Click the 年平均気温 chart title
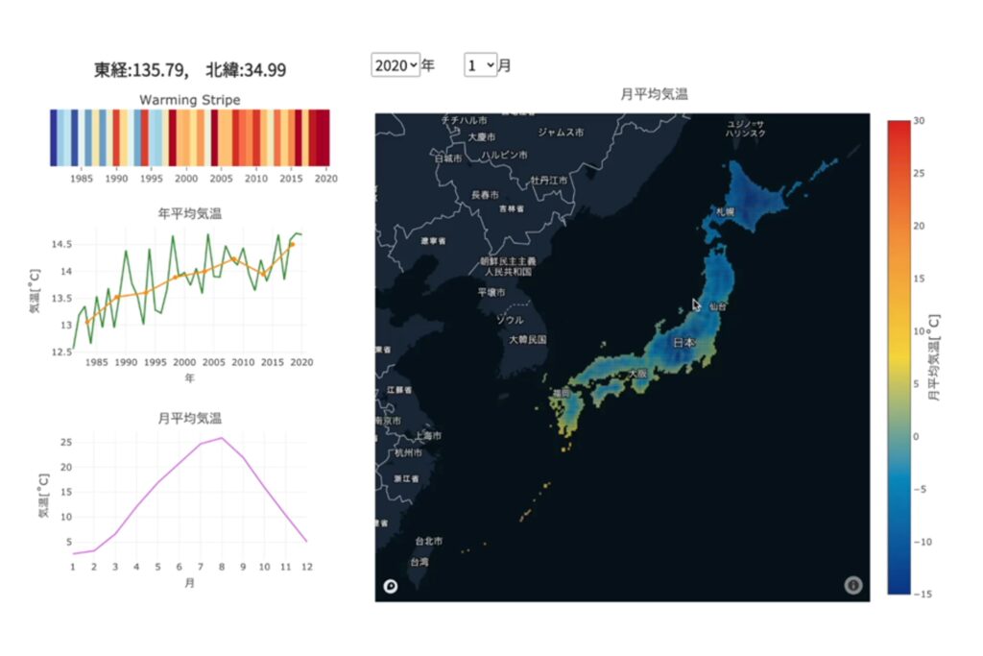This screenshot has width=983, height=656. pyautogui.click(x=189, y=214)
